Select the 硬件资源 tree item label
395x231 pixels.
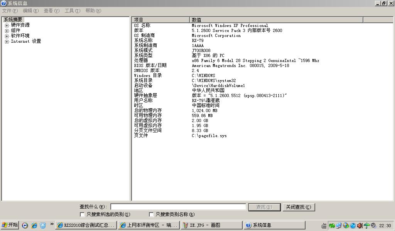tap(20, 25)
